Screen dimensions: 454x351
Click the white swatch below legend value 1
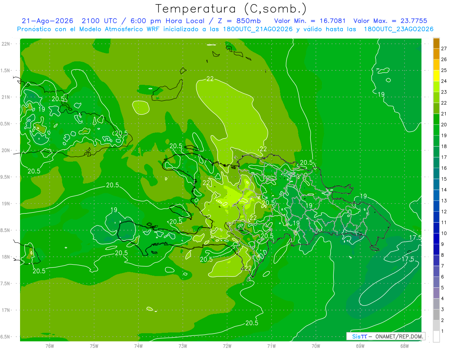click(x=436, y=337)
